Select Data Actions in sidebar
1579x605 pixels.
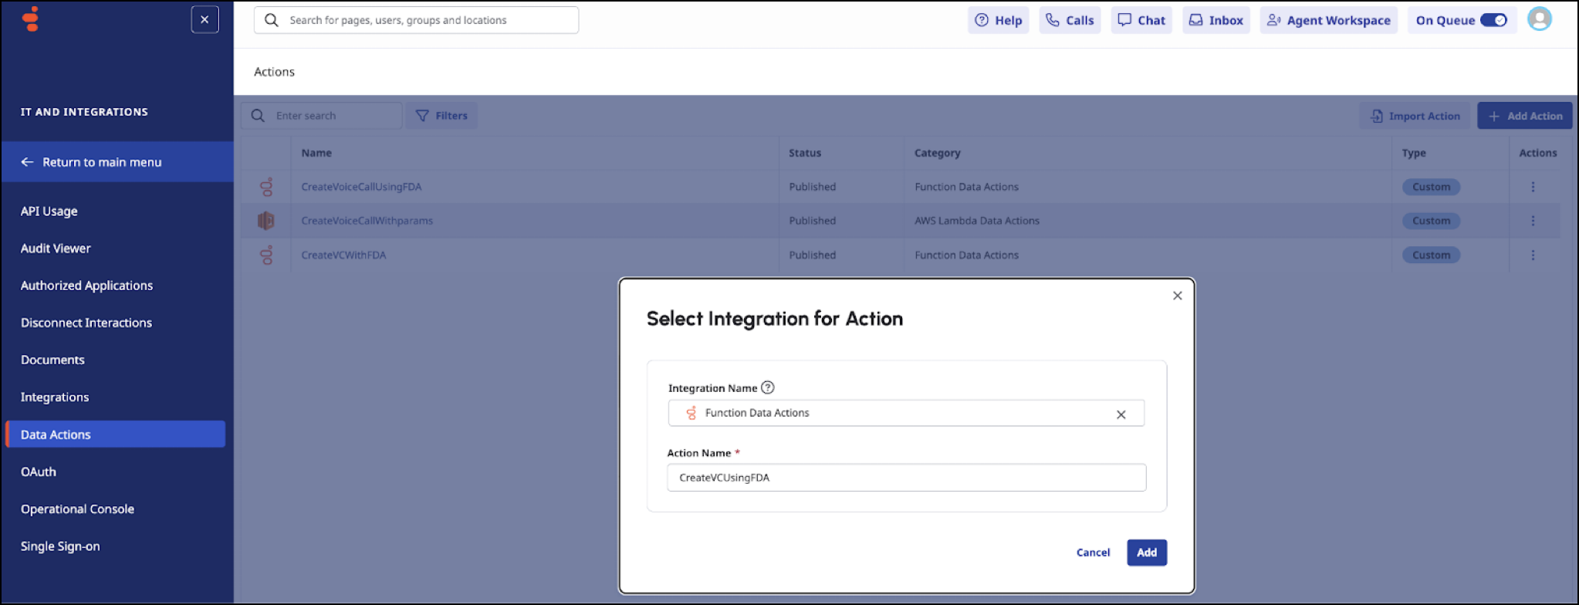[116, 434]
